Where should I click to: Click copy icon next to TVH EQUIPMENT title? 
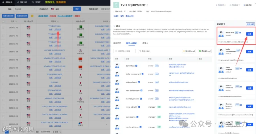[x=147, y=5]
